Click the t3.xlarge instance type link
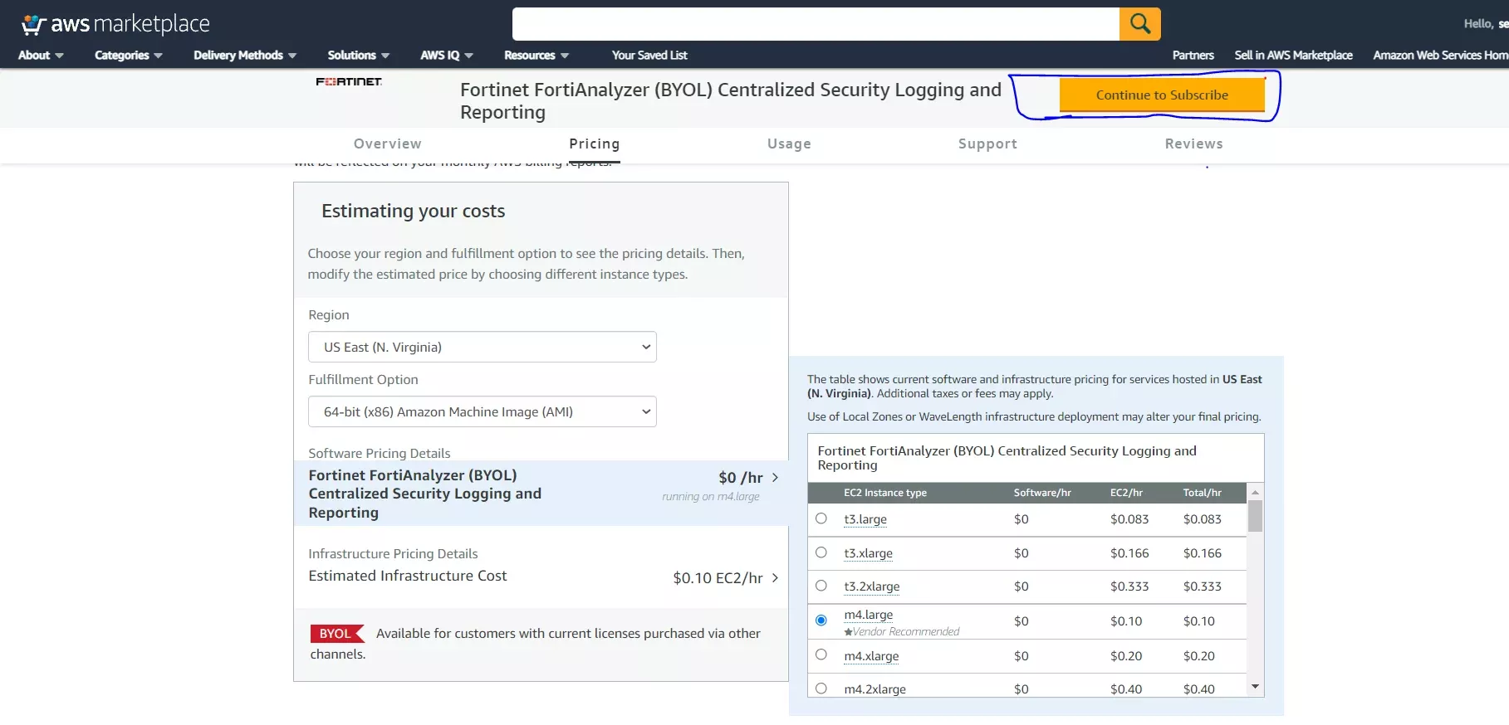1509x725 pixels. (x=868, y=553)
